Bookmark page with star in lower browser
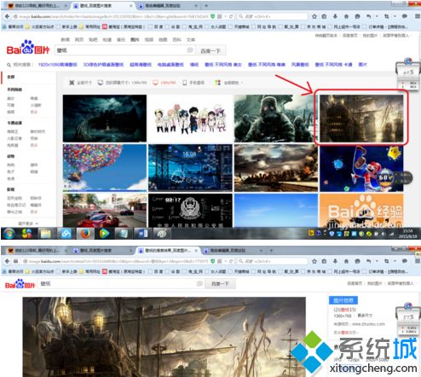The width and height of the screenshot is (421, 377). pos(314,261)
